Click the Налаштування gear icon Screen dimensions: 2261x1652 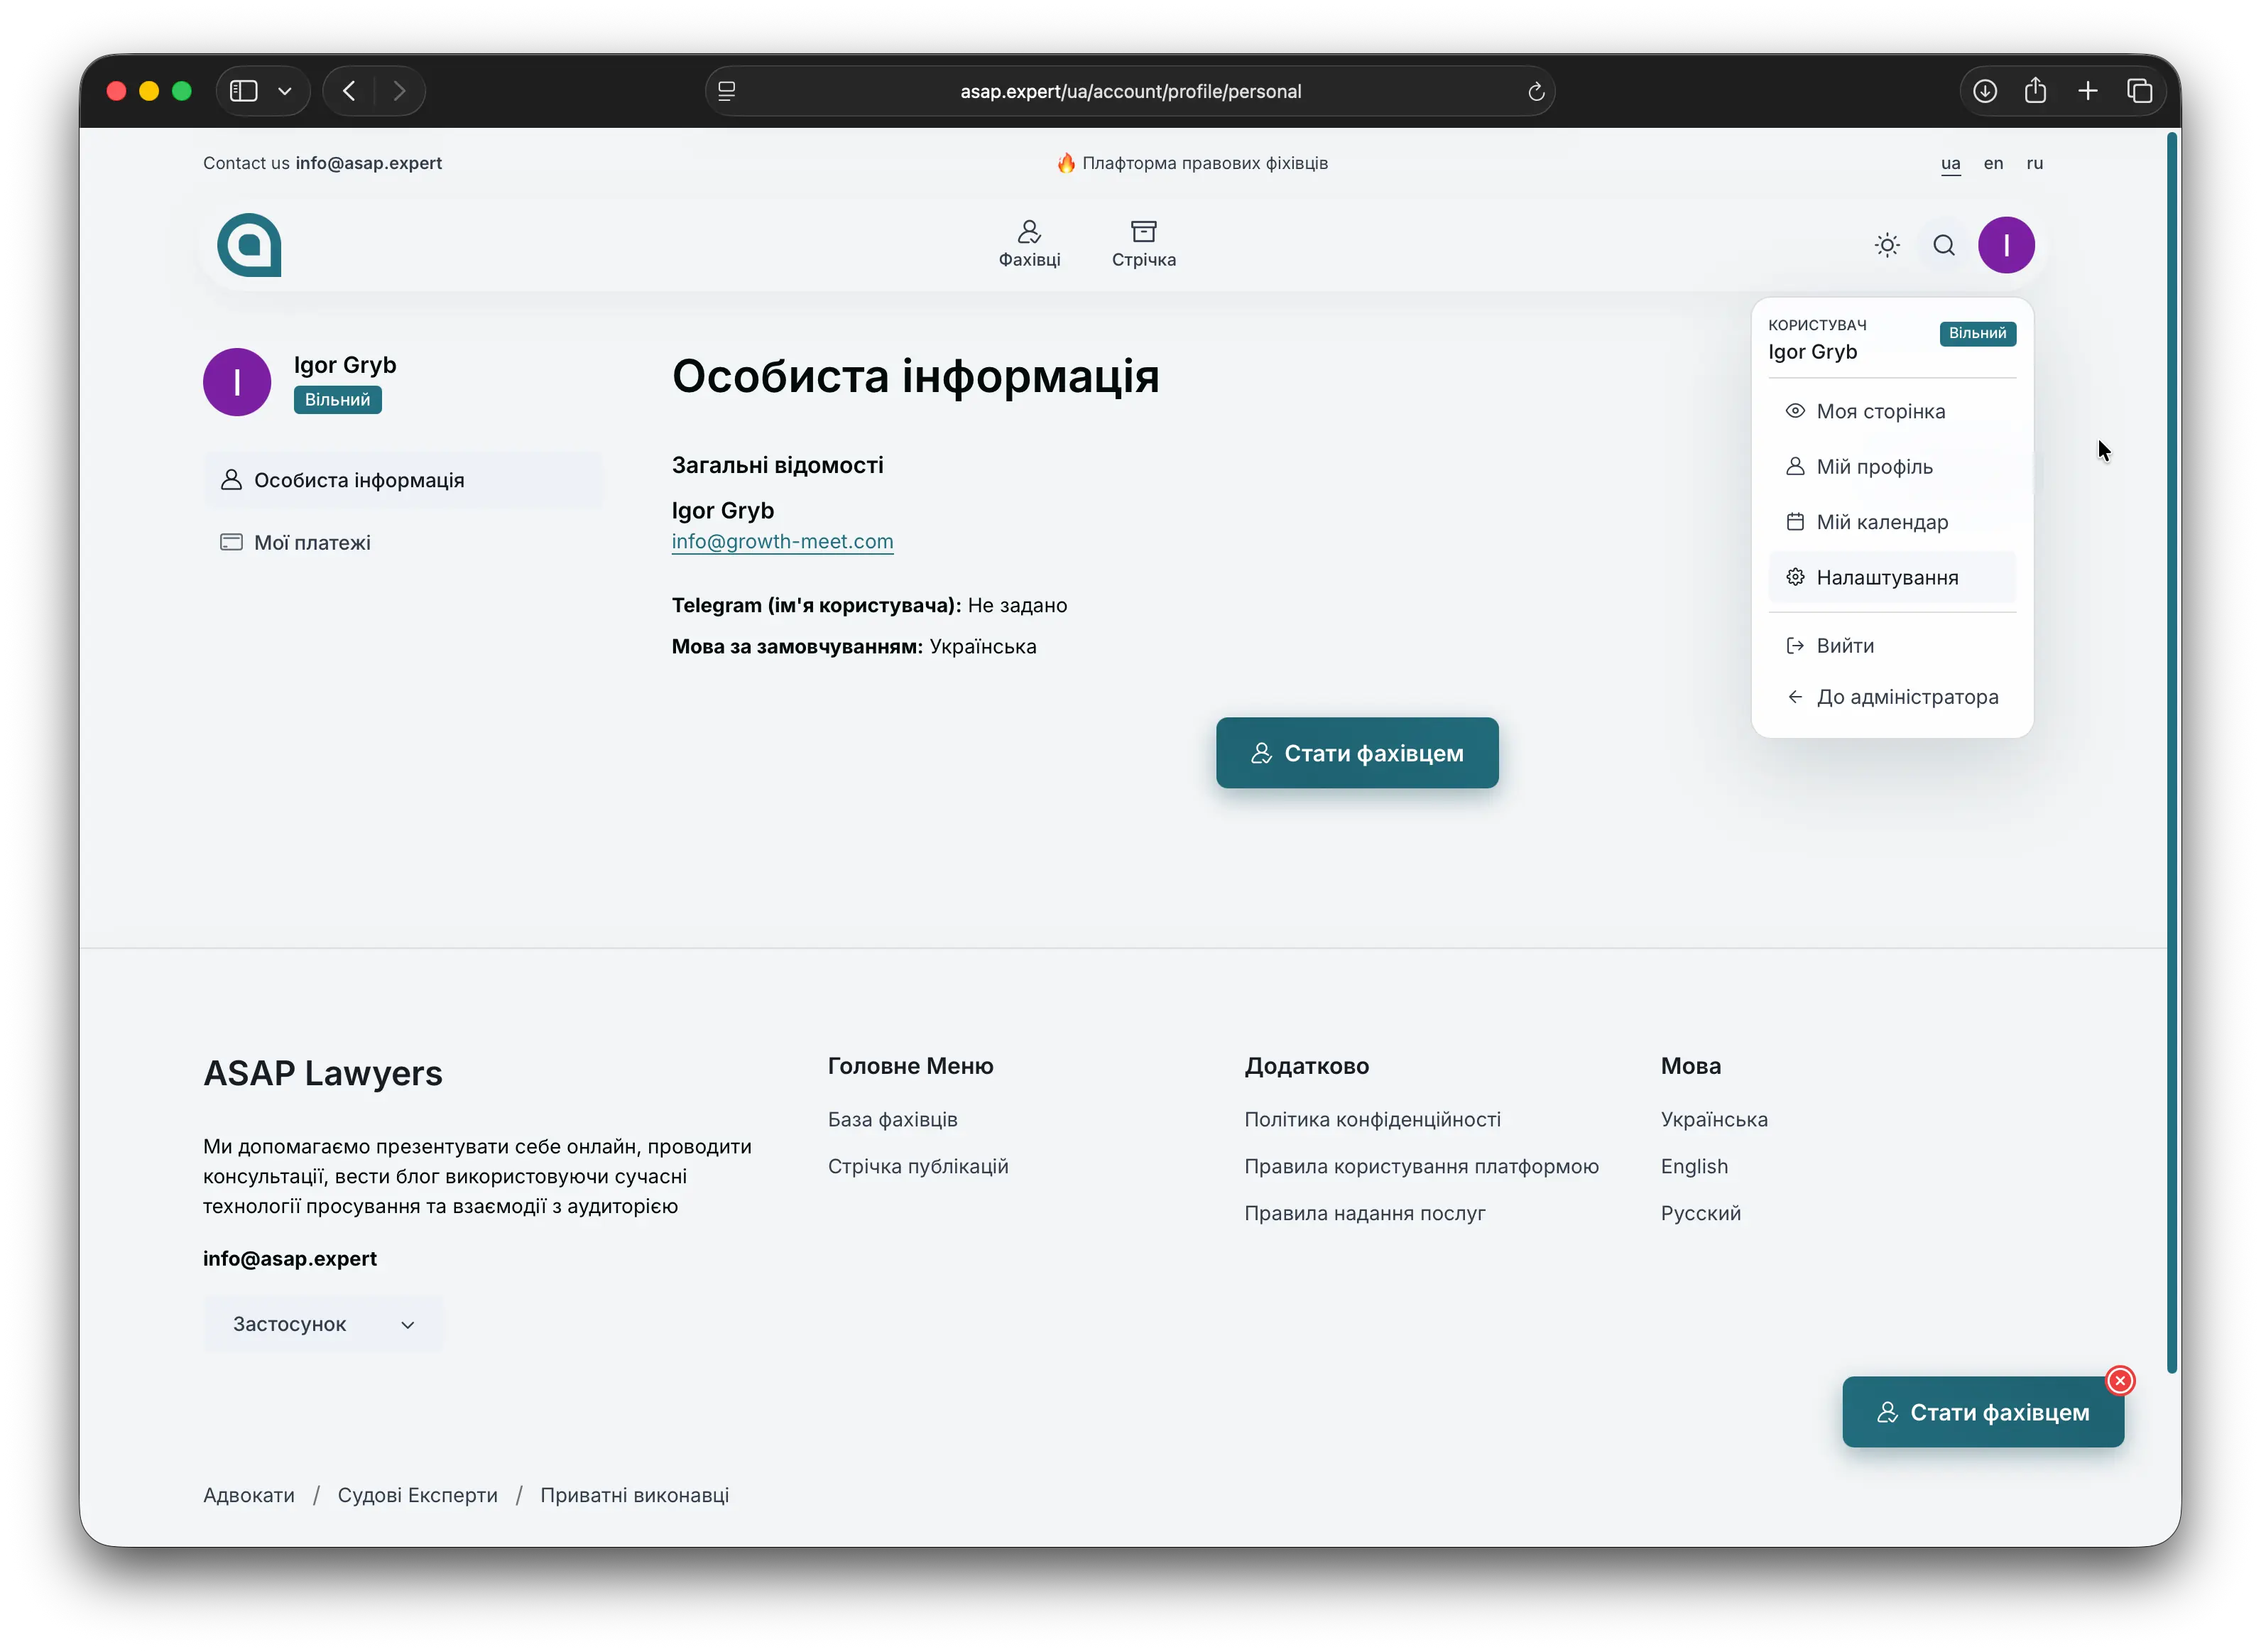pyautogui.click(x=1795, y=577)
